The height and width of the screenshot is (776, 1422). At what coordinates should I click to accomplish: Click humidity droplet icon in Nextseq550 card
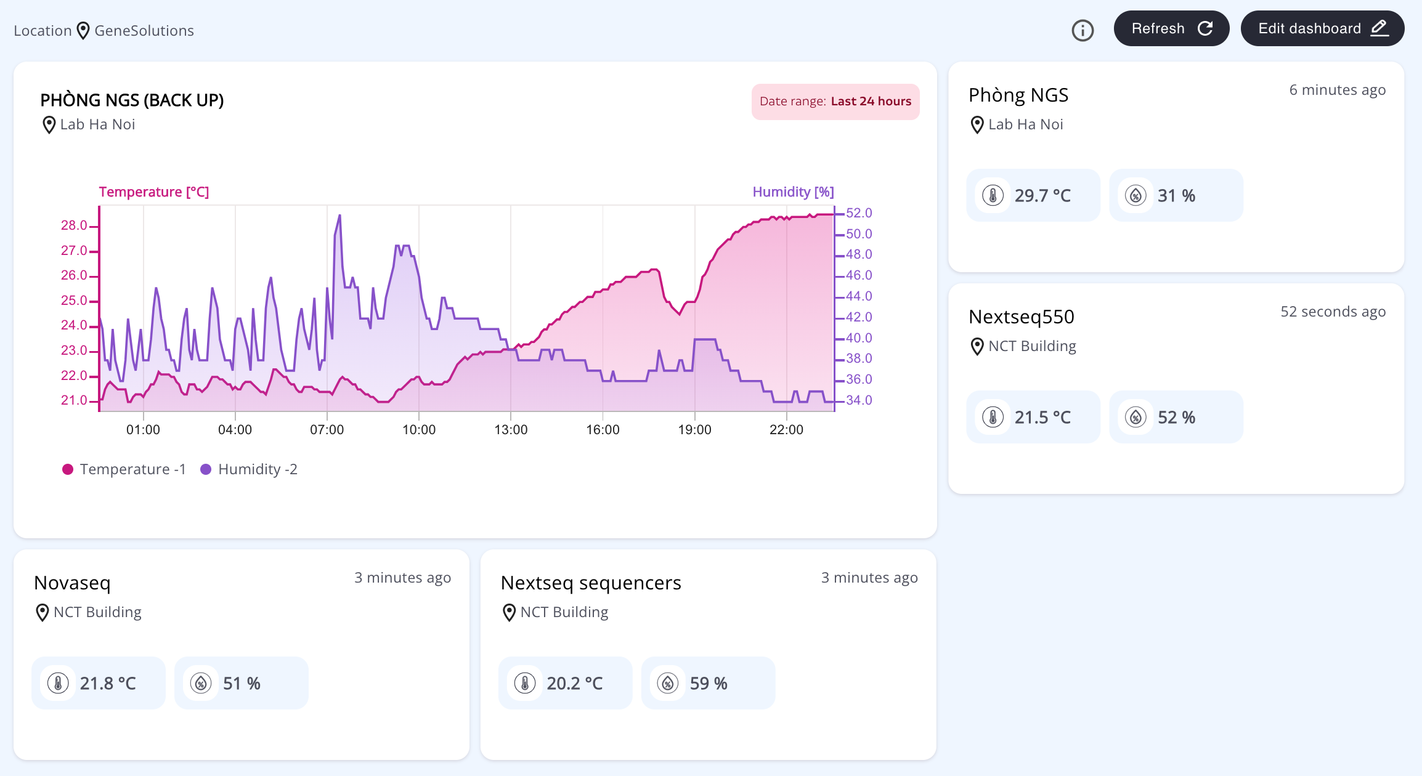[x=1136, y=418]
